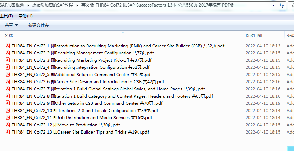This screenshot has width=294, height=151.
Task: Click date 2022-04-10 18:14 of Col72_10 row
Action: (263, 111)
